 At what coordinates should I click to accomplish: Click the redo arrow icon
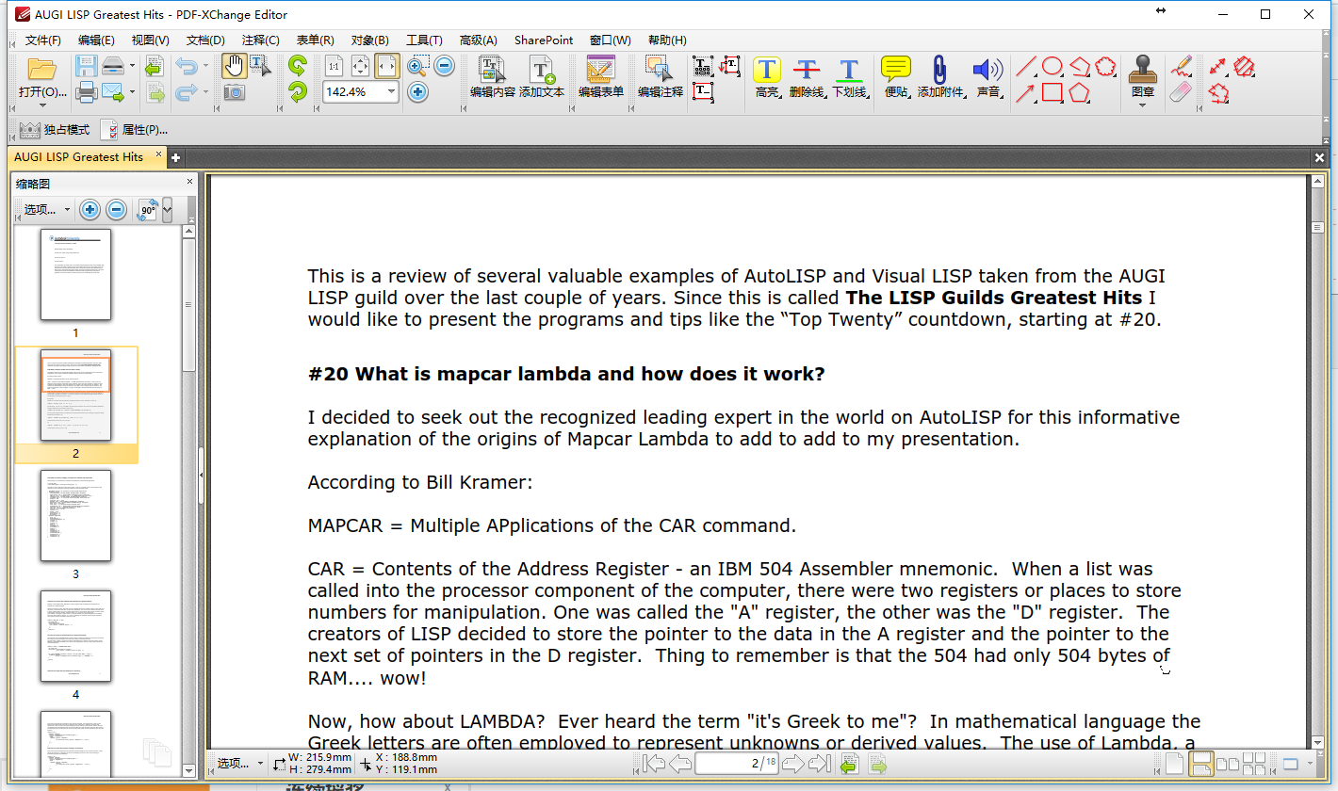click(187, 91)
